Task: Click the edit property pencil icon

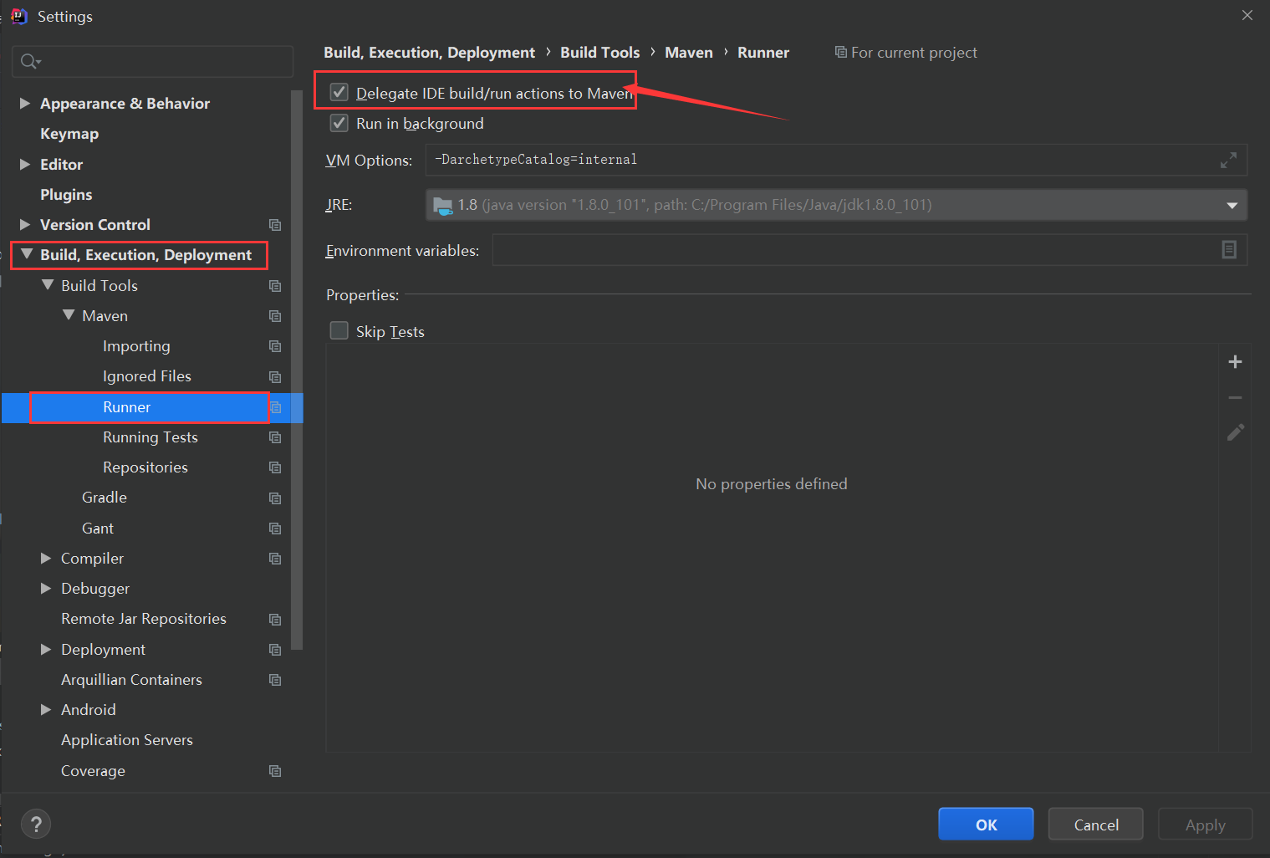Action: tap(1235, 432)
